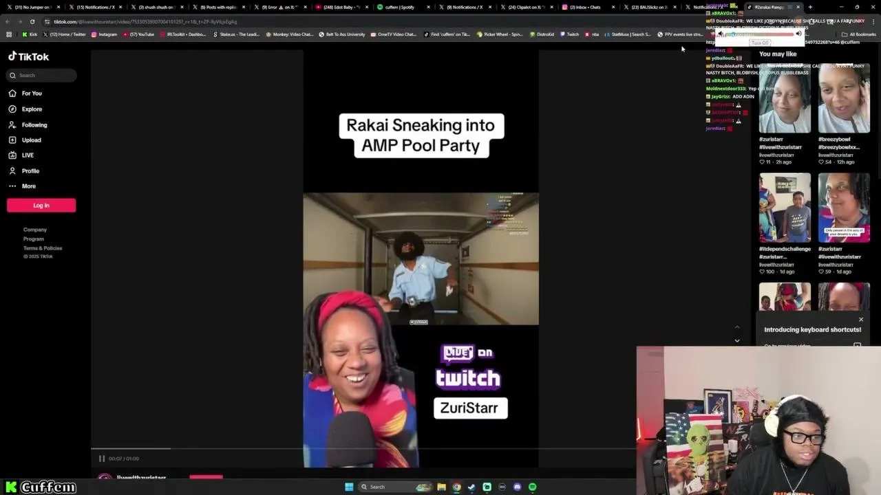The height and width of the screenshot is (495, 881).
Task: Open Steam from the taskbar
Action: (471, 487)
